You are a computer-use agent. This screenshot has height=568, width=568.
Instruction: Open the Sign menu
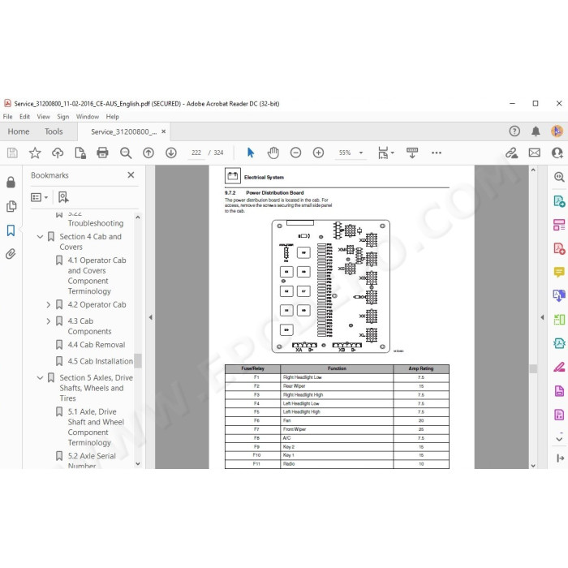(63, 117)
